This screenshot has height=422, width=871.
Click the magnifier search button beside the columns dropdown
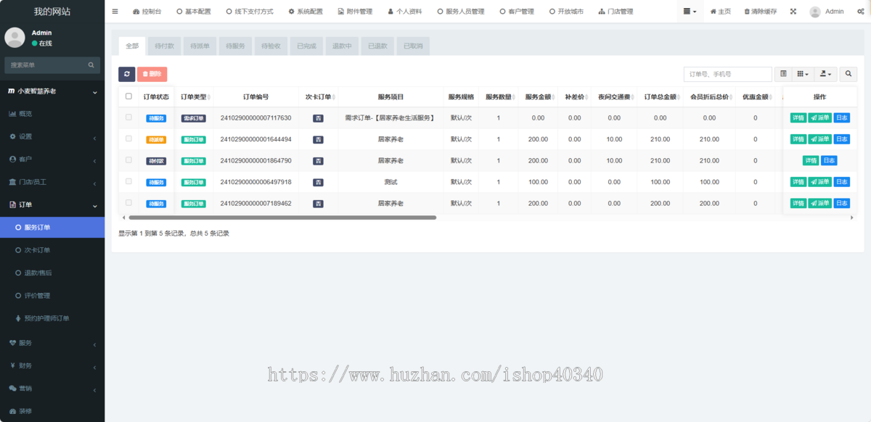(x=848, y=74)
